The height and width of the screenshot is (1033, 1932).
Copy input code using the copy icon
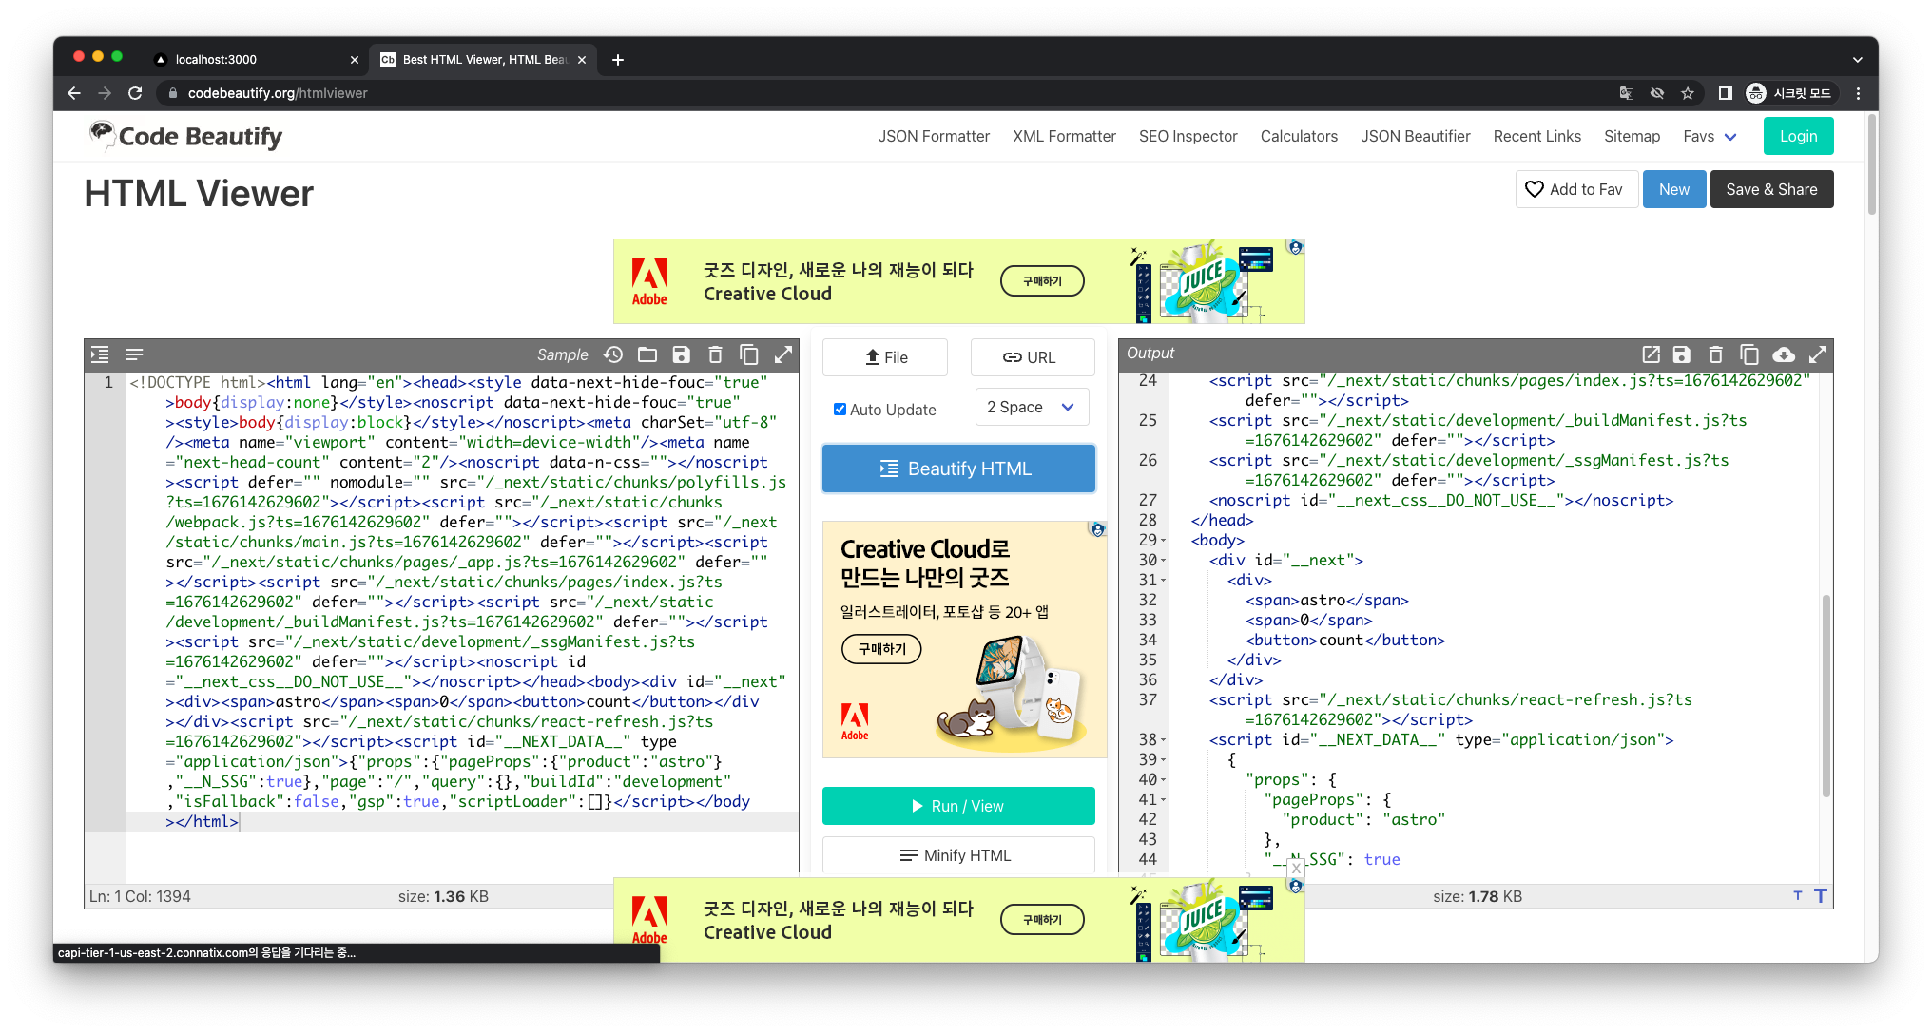749,354
